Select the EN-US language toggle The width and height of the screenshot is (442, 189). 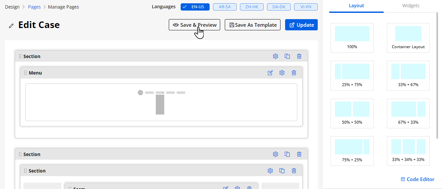[x=195, y=7]
